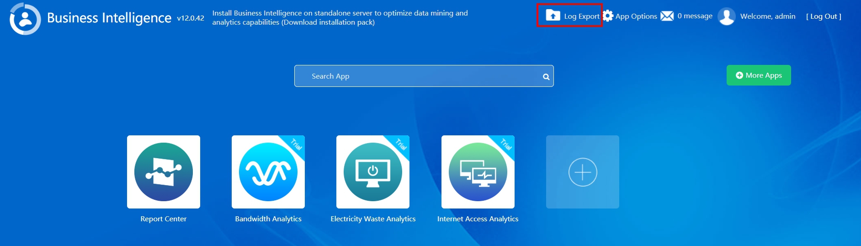Click the Report Center caption

pos(164,219)
